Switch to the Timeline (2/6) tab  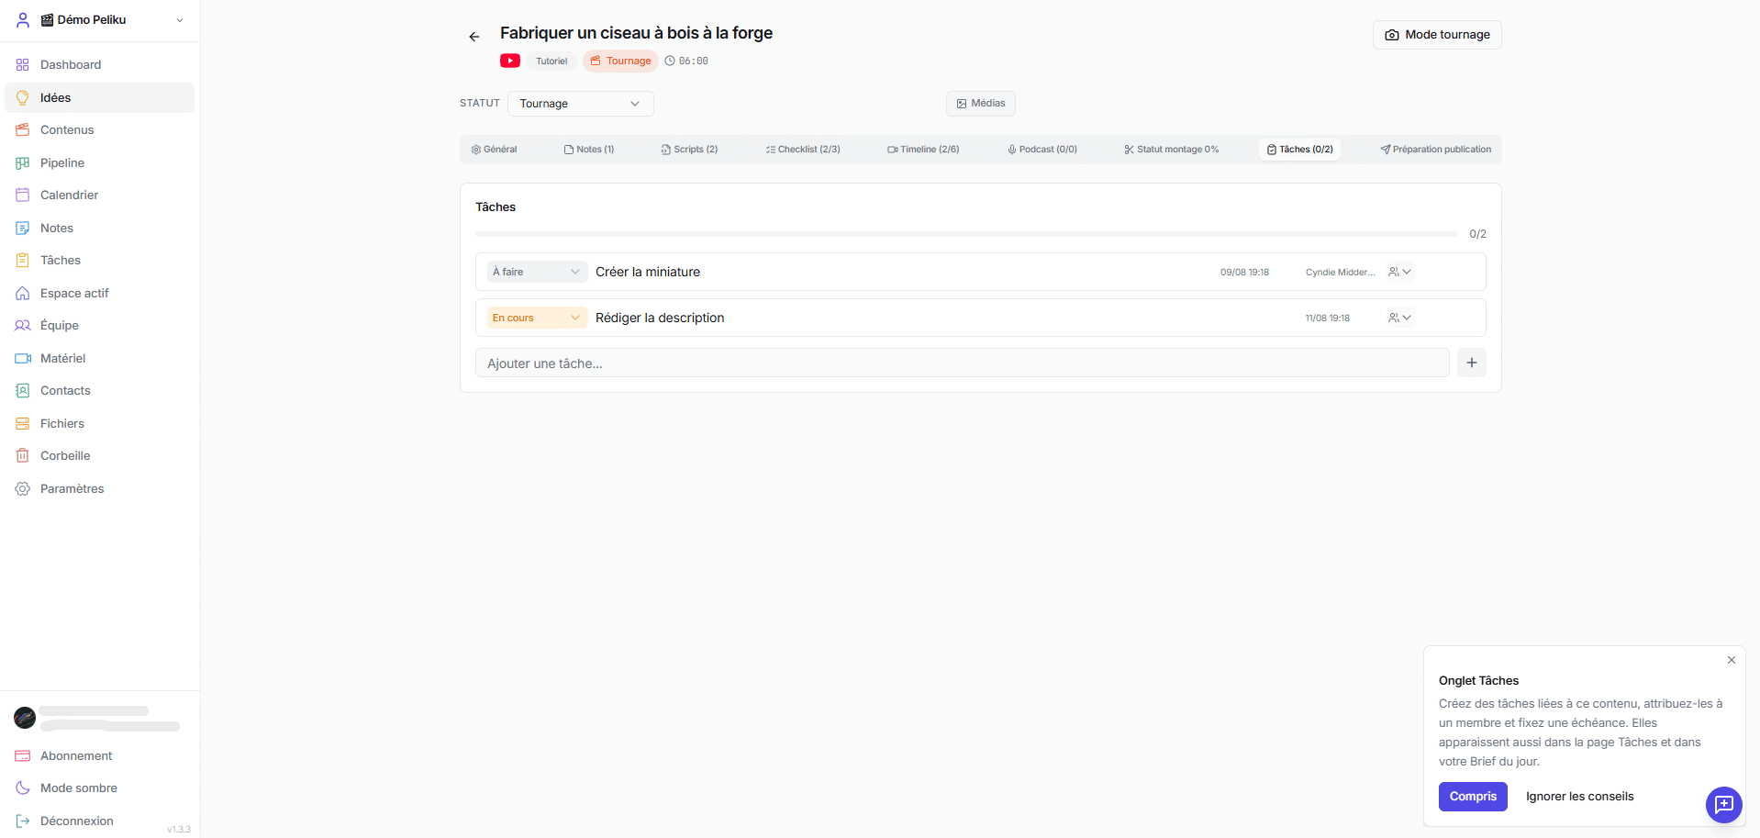(923, 150)
